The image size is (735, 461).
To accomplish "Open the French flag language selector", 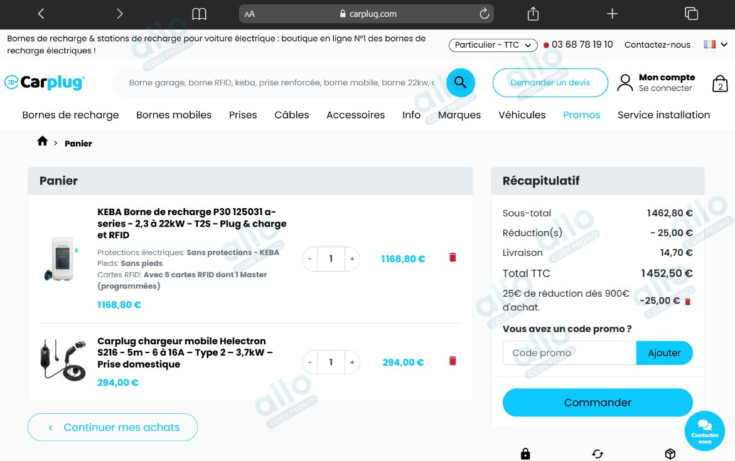I will pyautogui.click(x=715, y=45).
